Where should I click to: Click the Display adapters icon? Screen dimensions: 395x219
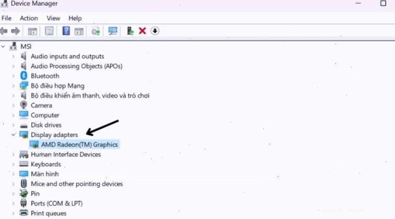pyautogui.click(x=24, y=135)
